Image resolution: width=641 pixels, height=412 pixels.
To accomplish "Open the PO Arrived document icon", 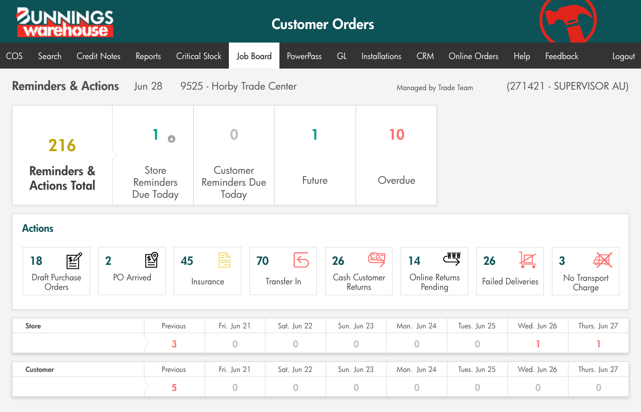I will (151, 260).
